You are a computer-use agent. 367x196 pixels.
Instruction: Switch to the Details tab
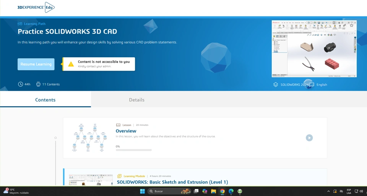coord(136,100)
